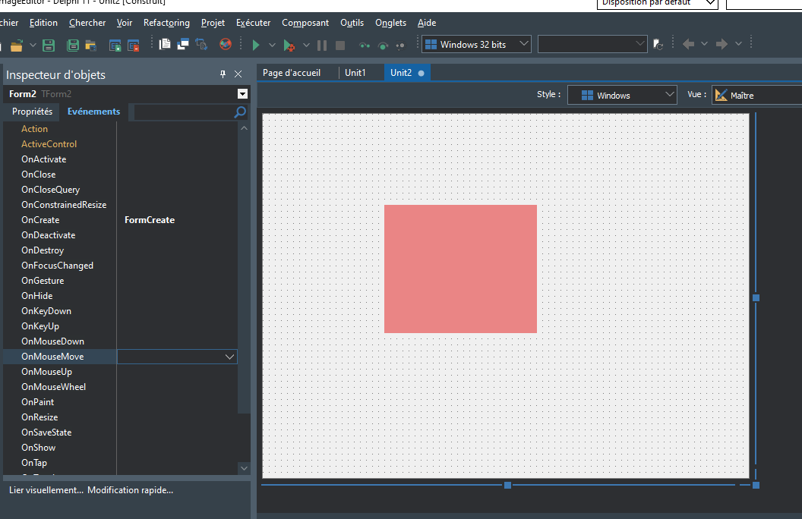Save the current file
This screenshot has height=519, width=802.
click(48, 44)
